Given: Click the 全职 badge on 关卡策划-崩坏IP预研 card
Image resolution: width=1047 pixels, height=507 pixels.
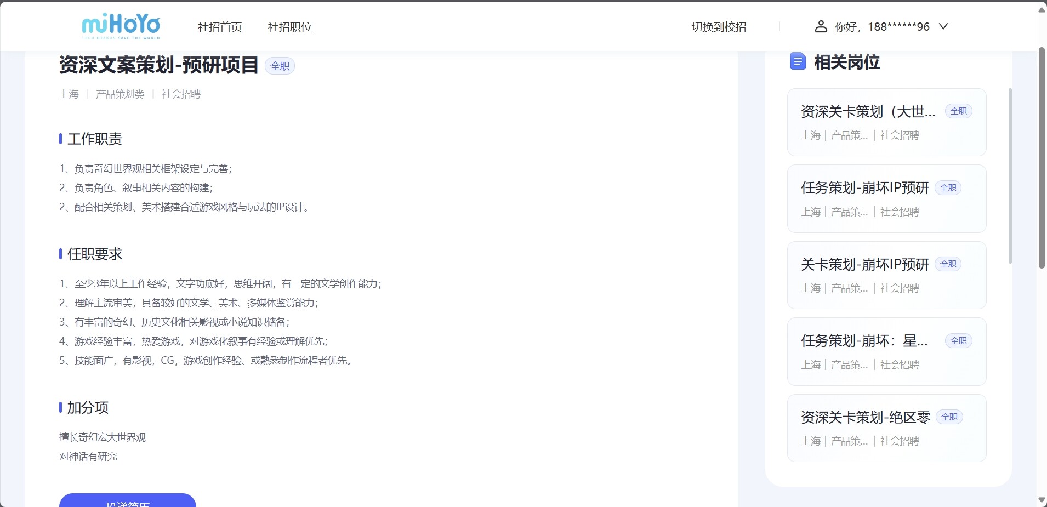Looking at the screenshot, I should [x=948, y=264].
